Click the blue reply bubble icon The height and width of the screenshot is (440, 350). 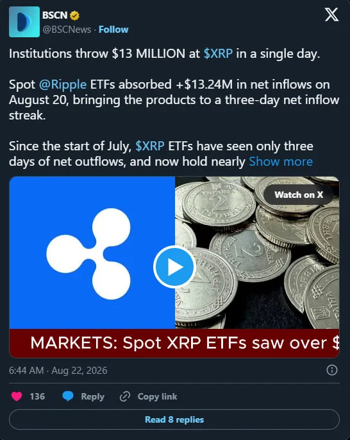coord(68,396)
